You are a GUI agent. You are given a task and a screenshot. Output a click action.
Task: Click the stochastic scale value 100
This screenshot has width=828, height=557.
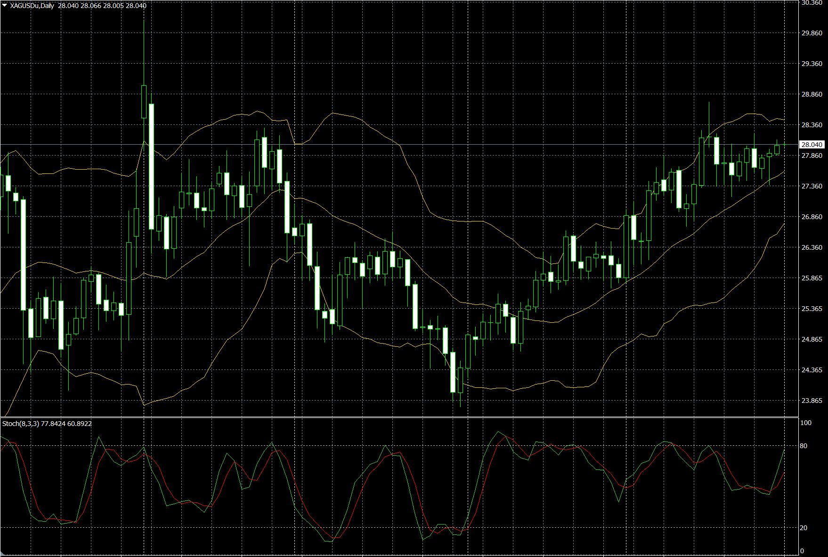806,423
